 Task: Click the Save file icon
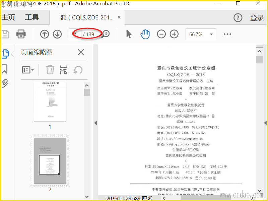(x=5, y=34)
